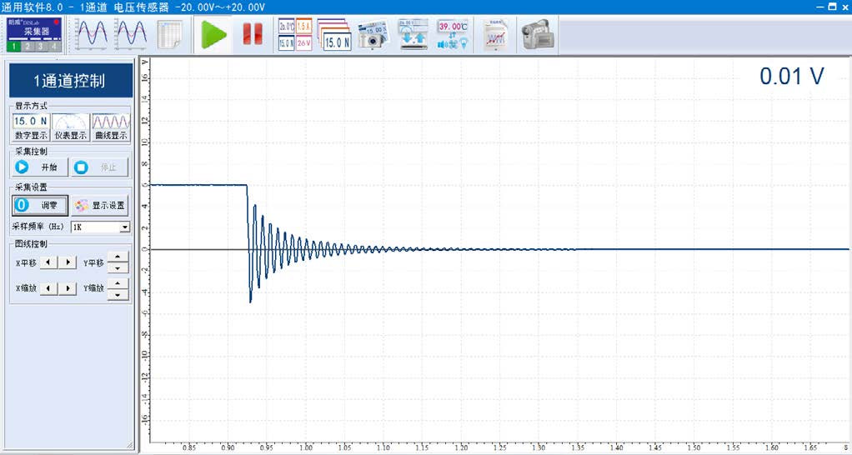This screenshot has height=455, width=852.
Task: Click the red pause button in toolbar
Action: tap(253, 35)
